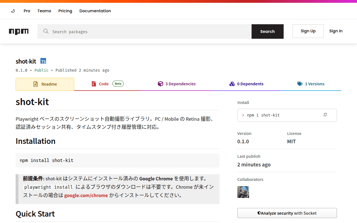Click the Sign Up button
The height and width of the screenshot is (223, 357).
click(308, 31)
